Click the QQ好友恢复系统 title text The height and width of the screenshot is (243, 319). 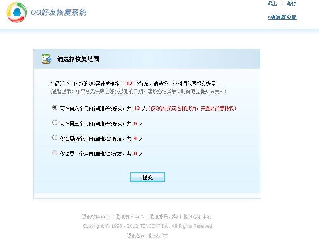coord(60,13)
